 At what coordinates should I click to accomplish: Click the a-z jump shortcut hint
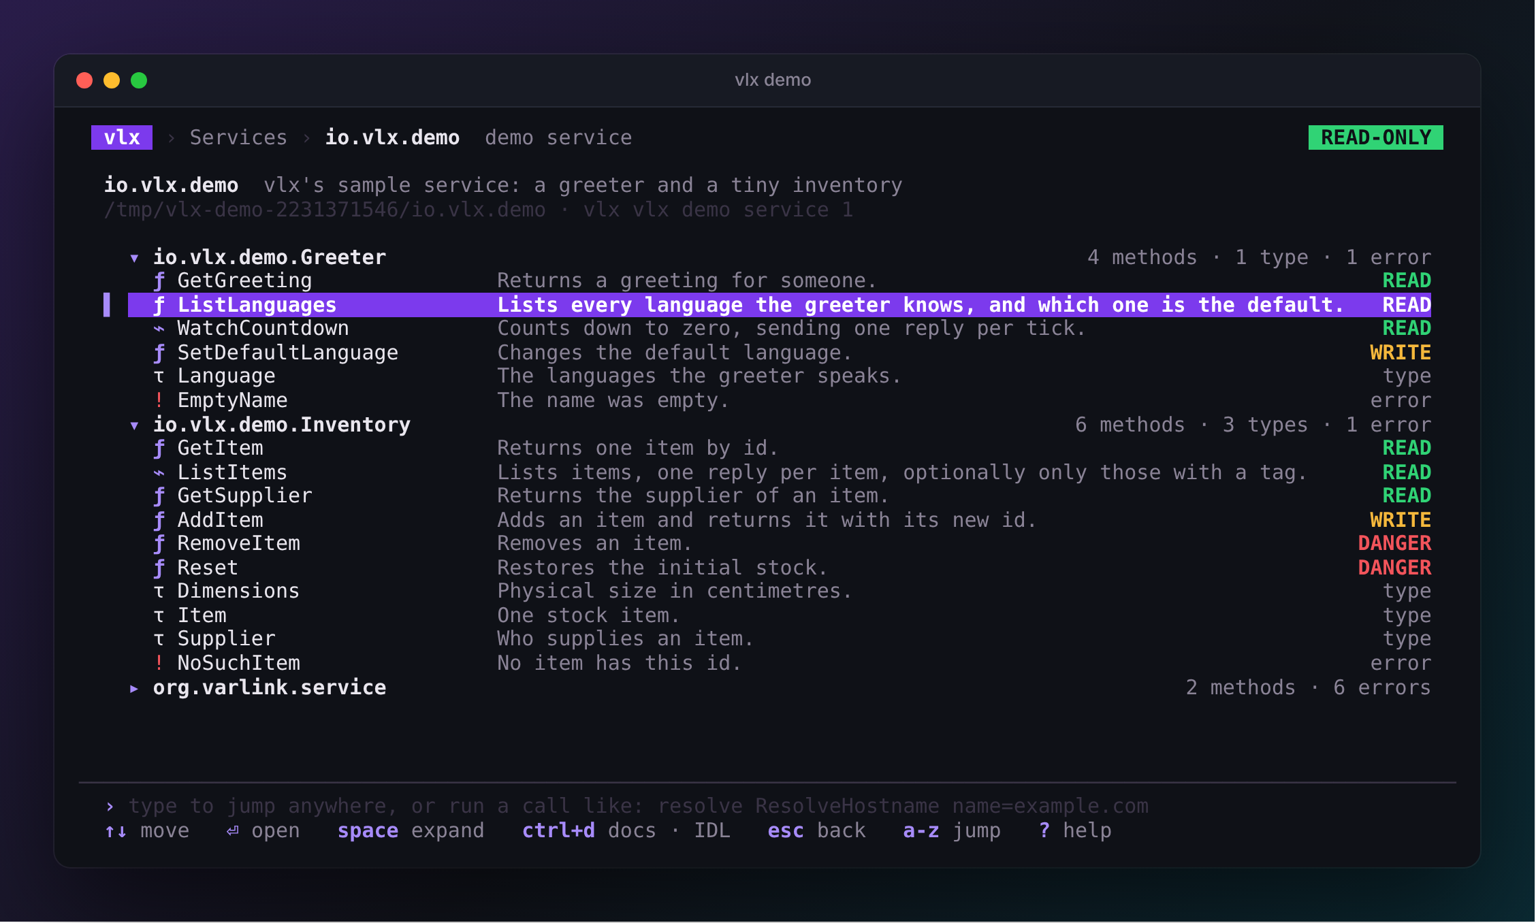[x=951, y=830]
